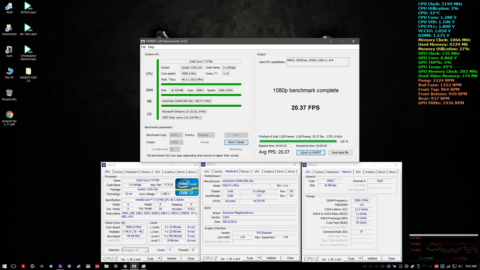Select HWBOT X265 2.0 desktop folder
480x270 pixels.
28,75
